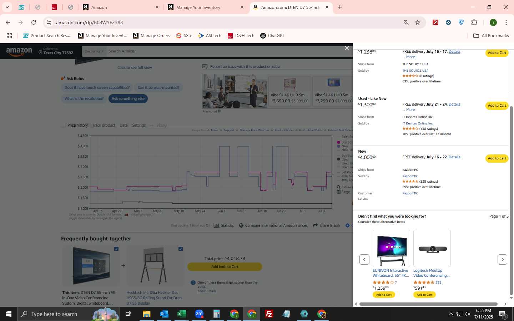Add the $1,300 Used - Like New offer to cart
The height and width of the screenshot is (321, 514).
coord(497,106)
